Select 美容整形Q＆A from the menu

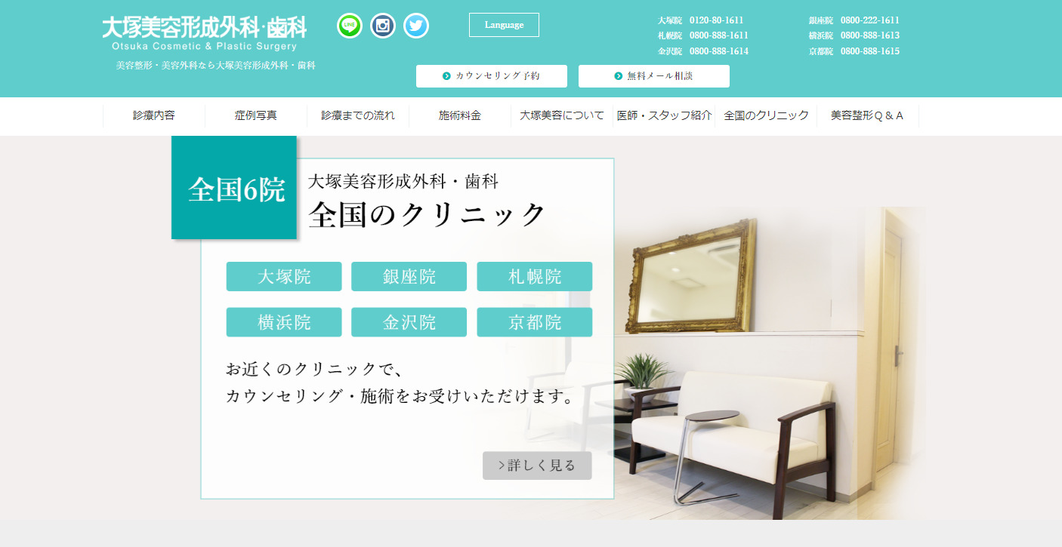click(x=866, y=115)
